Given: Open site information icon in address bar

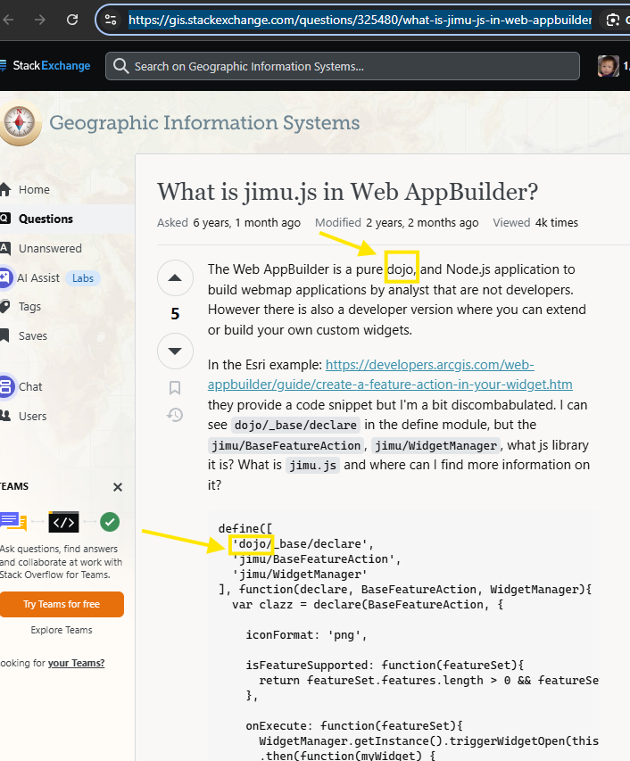Looking at the screenshot, I should (111, 20).
